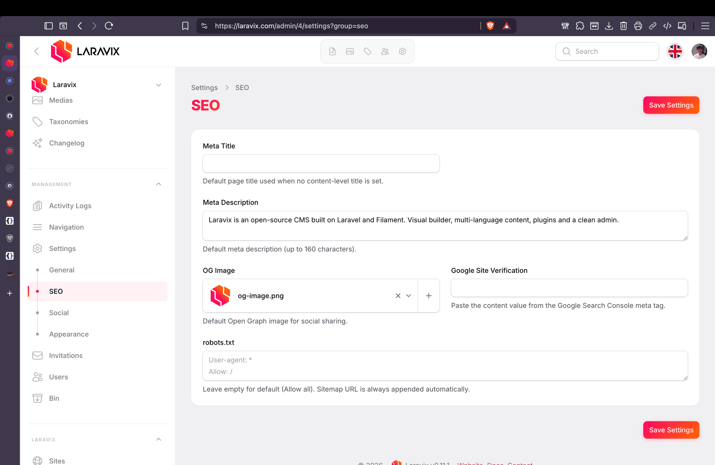The width and height of the screenshot is (715, 465).
Task: Open media library icon in top toolbar
Action: pos(350,51)
